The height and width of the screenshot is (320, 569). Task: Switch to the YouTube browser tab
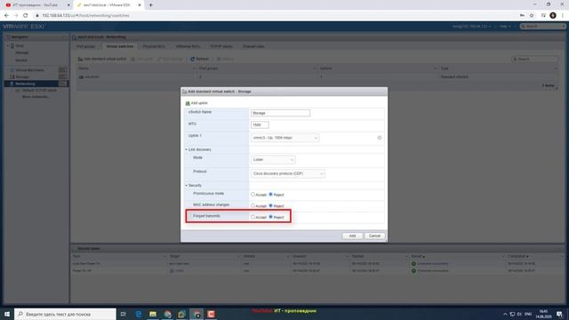[x=37, y=5]
